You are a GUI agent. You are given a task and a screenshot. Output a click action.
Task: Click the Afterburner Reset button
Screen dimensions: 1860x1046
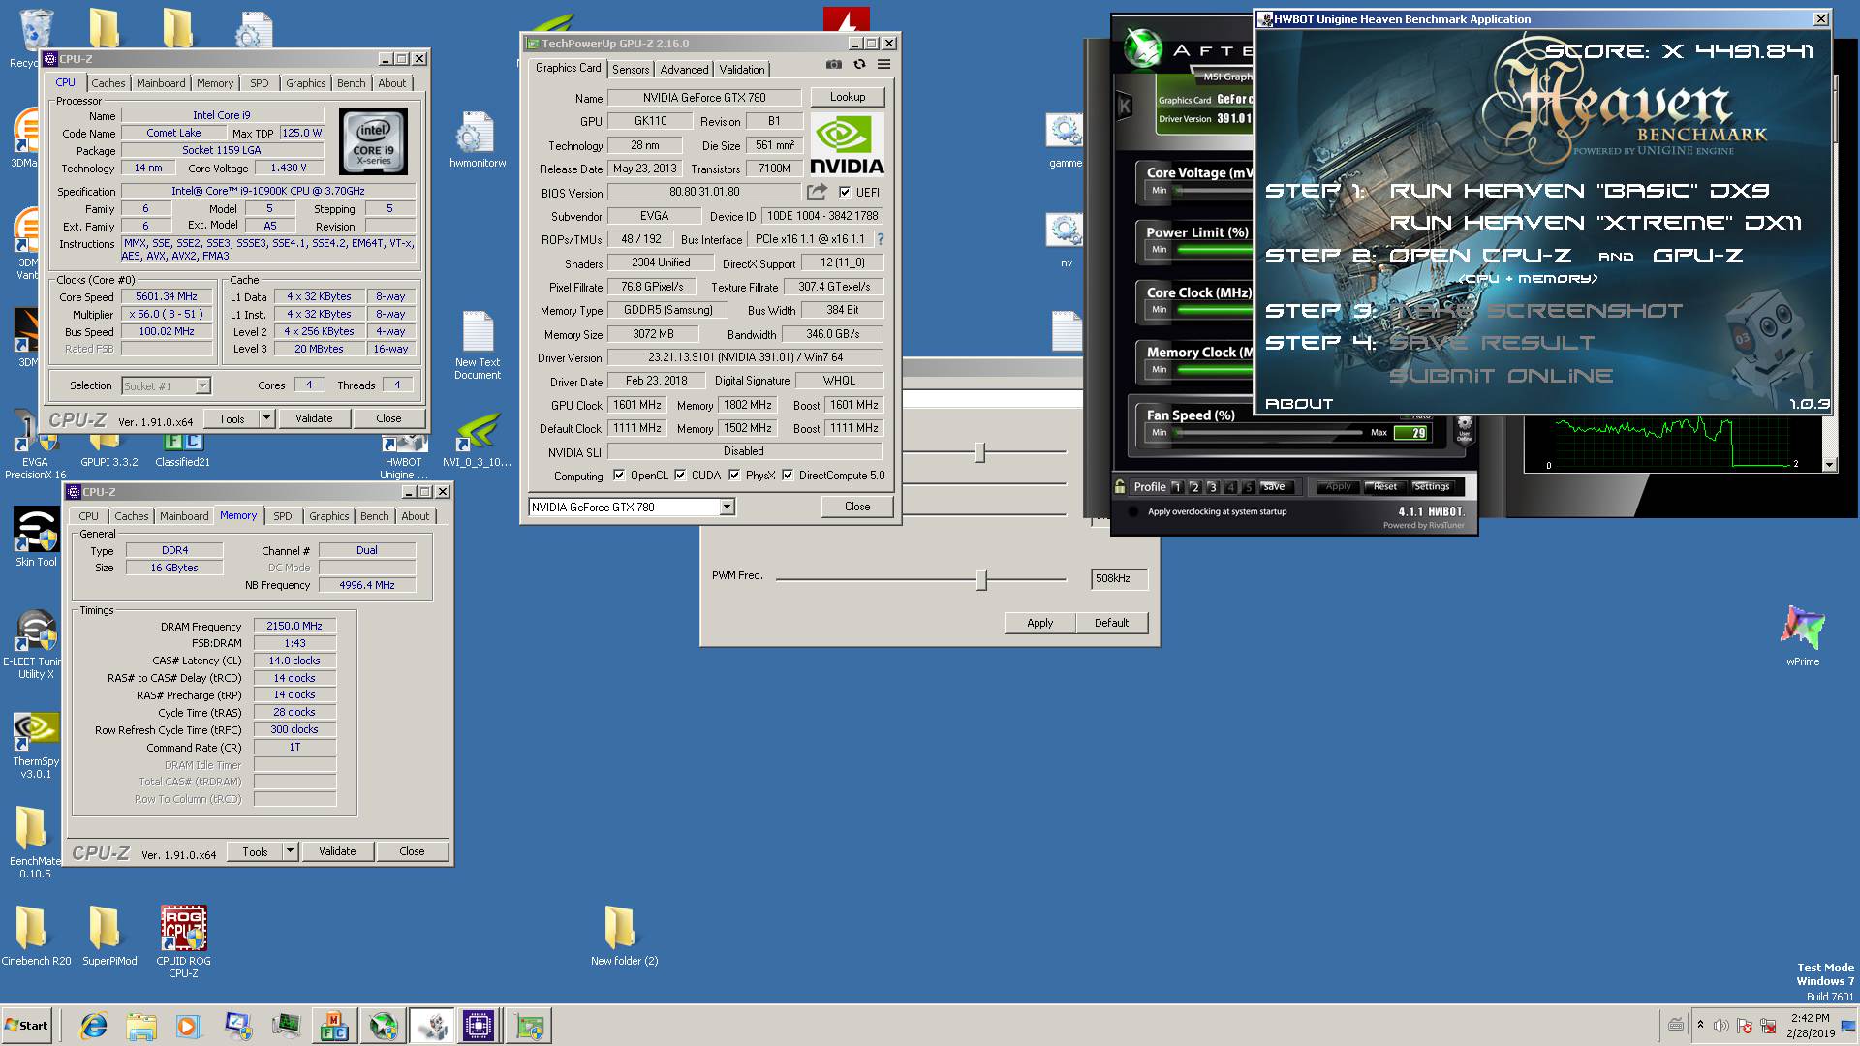click(1385, 486)
